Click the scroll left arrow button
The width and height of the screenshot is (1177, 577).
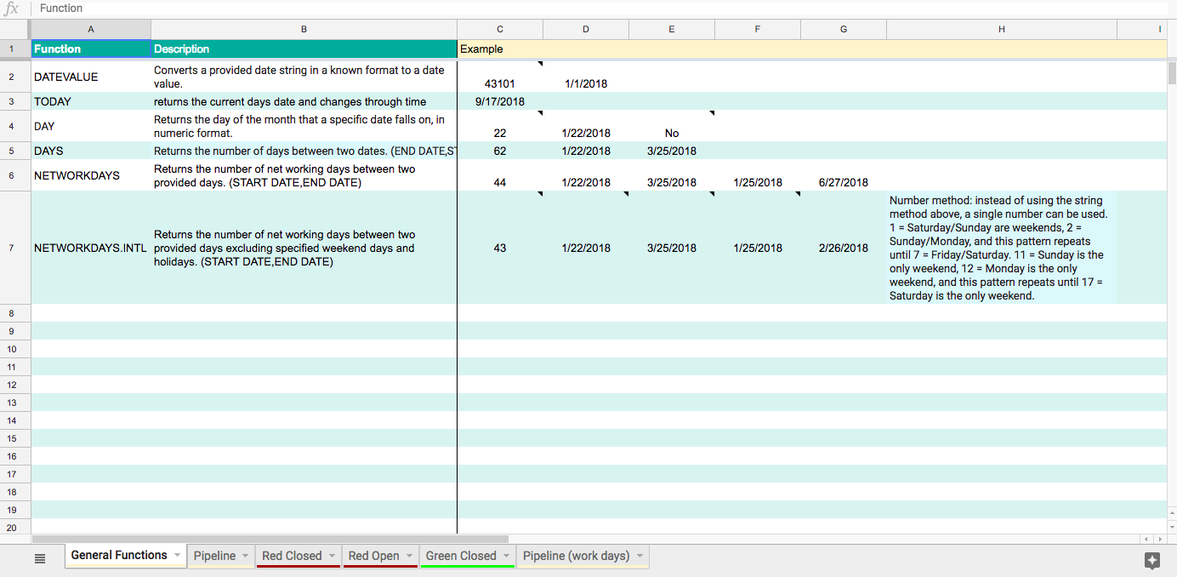pos(1146,539)
